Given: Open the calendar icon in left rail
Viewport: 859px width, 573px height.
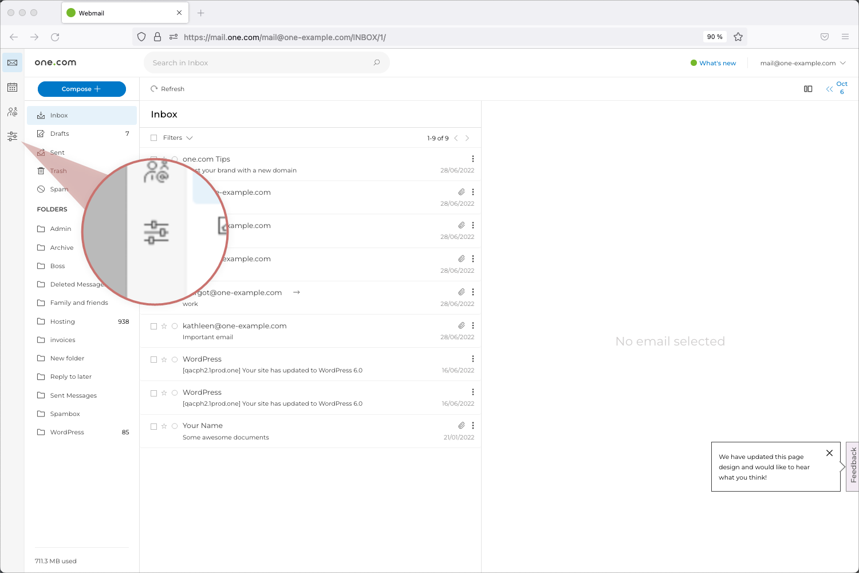Looking at the screenshot, I should 12,88.
